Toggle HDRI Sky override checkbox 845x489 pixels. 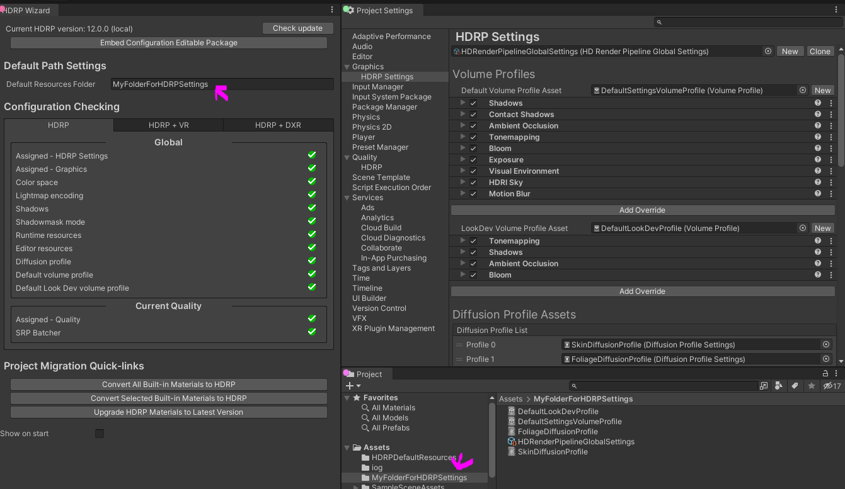[473, 183]
